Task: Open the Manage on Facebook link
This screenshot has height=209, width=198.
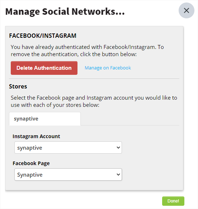Action: point(108,68)
